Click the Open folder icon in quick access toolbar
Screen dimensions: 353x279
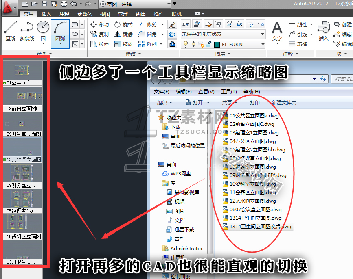pos(35,4)
